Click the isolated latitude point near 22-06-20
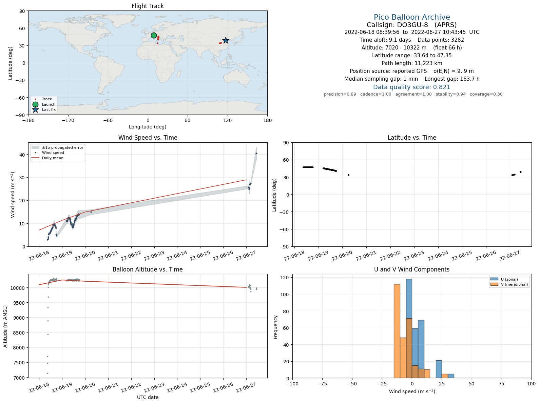Image resolution: width=539 pixels, height=403 pixels. pyautogui.click(x=348, y=175)
